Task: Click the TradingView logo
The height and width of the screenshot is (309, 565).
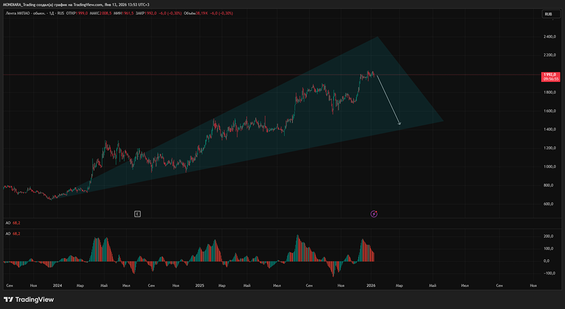Action: tap(29, 299)
